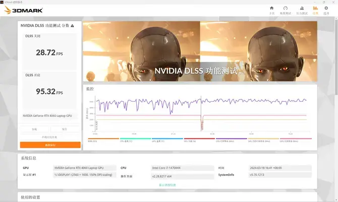Click the 28.72 FPS DLSS off score
The image size is (338, 202).
49,52
